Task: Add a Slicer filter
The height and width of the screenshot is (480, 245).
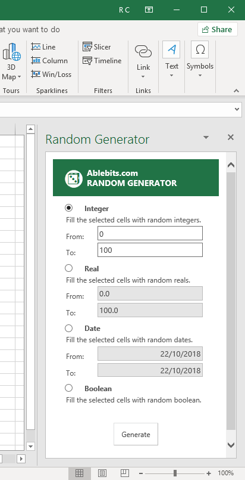Action: point(97,47)
